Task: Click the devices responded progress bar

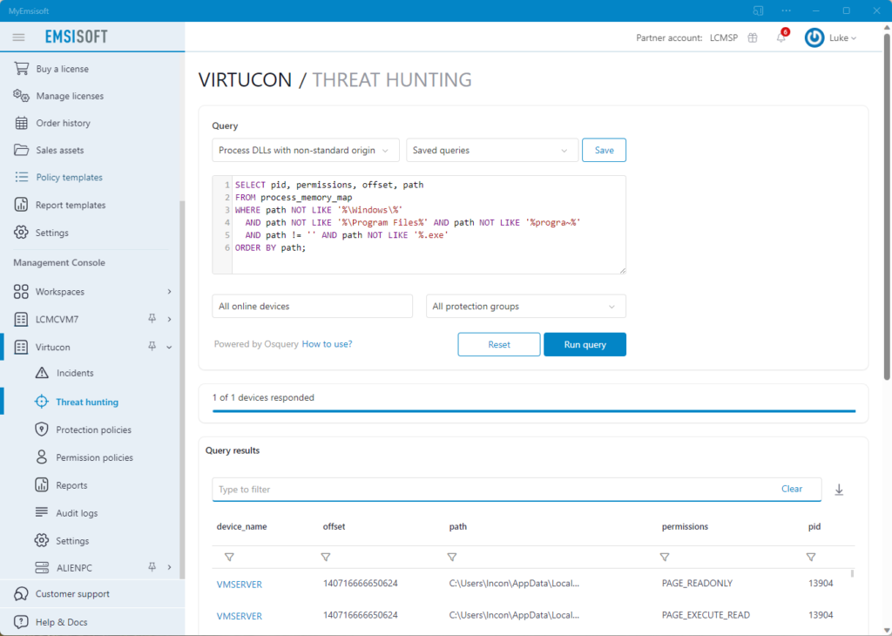Action: click(x=534, y=409)
